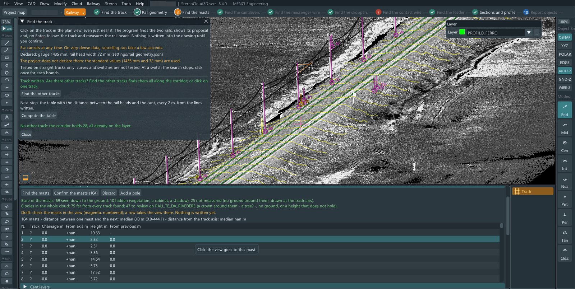Activate the Pnt snap mode
Image resolution: width=575 pixels, height=289 pixels.
[565, 200]
